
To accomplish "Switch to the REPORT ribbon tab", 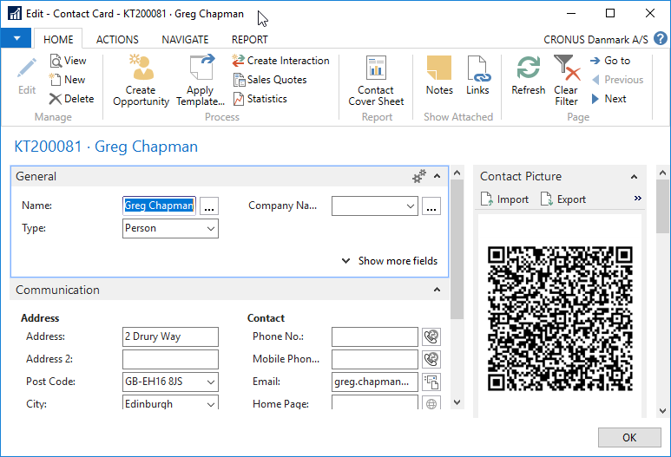I will point(249,39).
